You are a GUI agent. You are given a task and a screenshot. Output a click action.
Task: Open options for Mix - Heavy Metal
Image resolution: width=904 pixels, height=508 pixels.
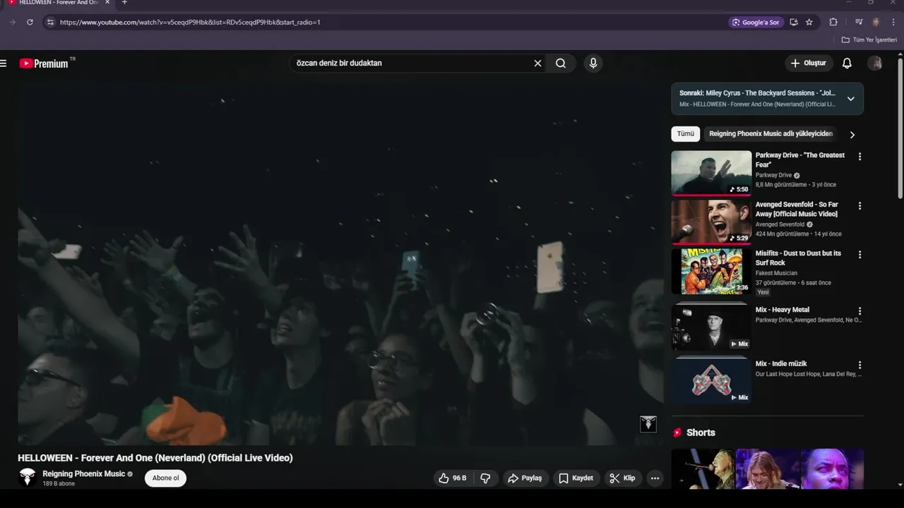tap(860, 311)
